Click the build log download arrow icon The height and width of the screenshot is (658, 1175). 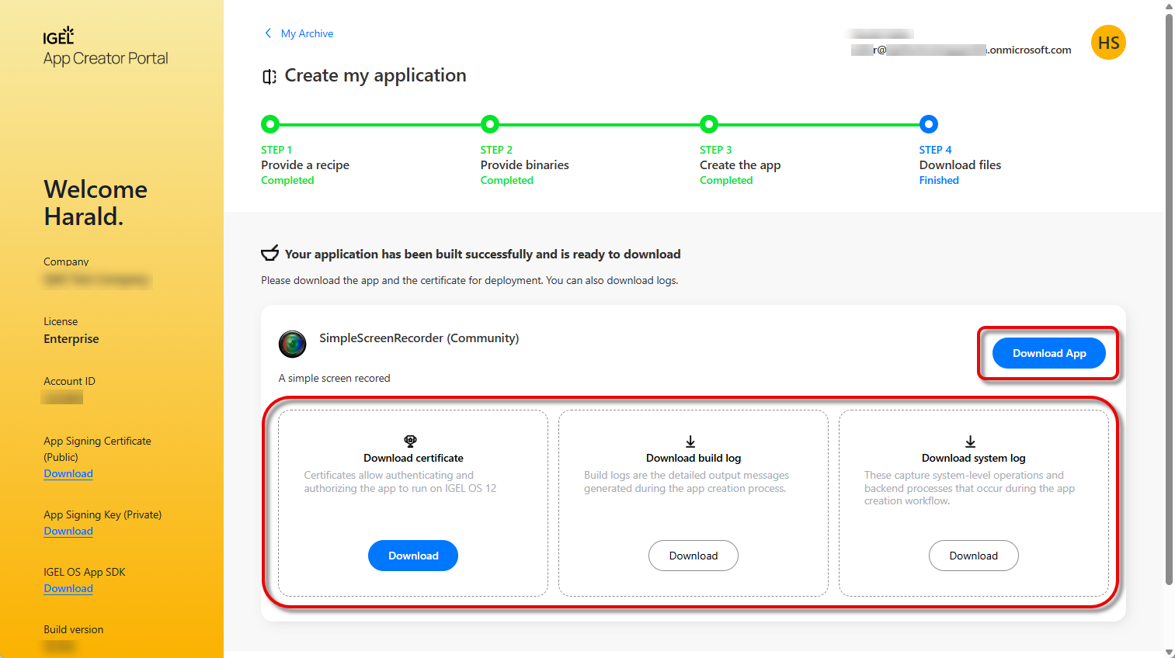click(690, 442)
